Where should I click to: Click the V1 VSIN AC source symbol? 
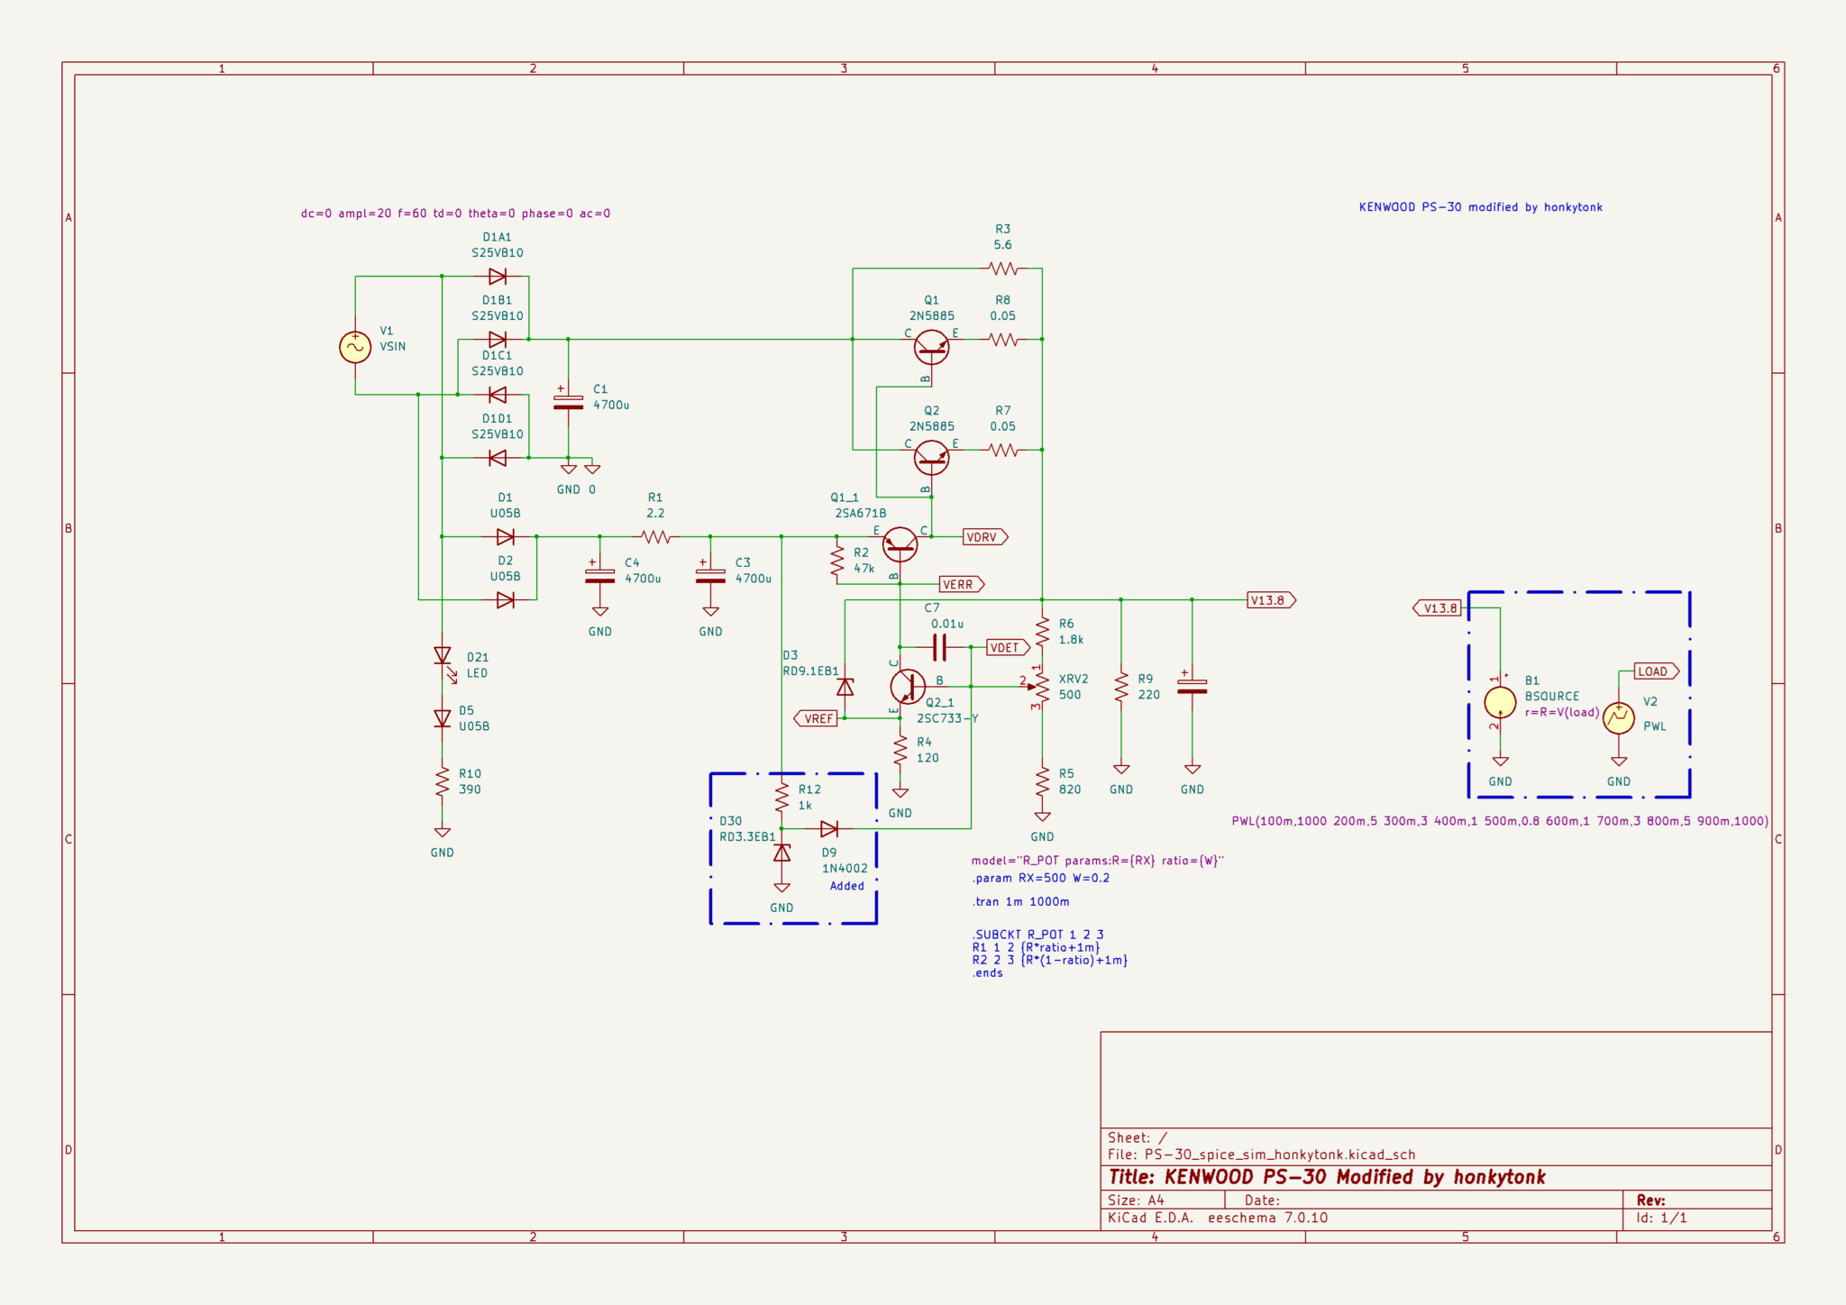point(355,347)
